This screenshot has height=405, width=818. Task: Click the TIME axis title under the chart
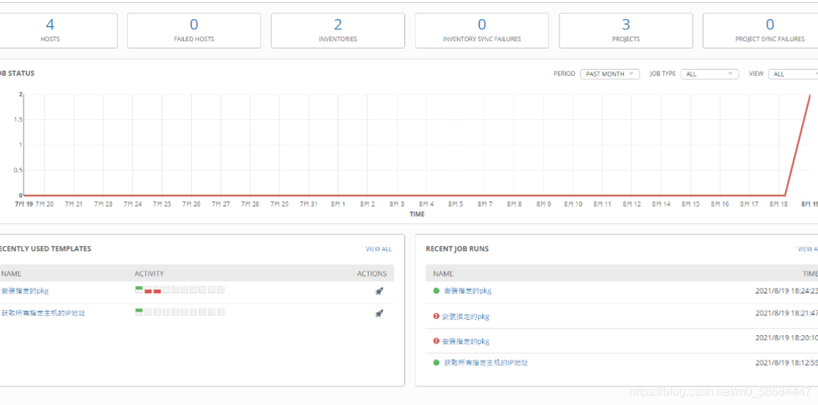417,214
